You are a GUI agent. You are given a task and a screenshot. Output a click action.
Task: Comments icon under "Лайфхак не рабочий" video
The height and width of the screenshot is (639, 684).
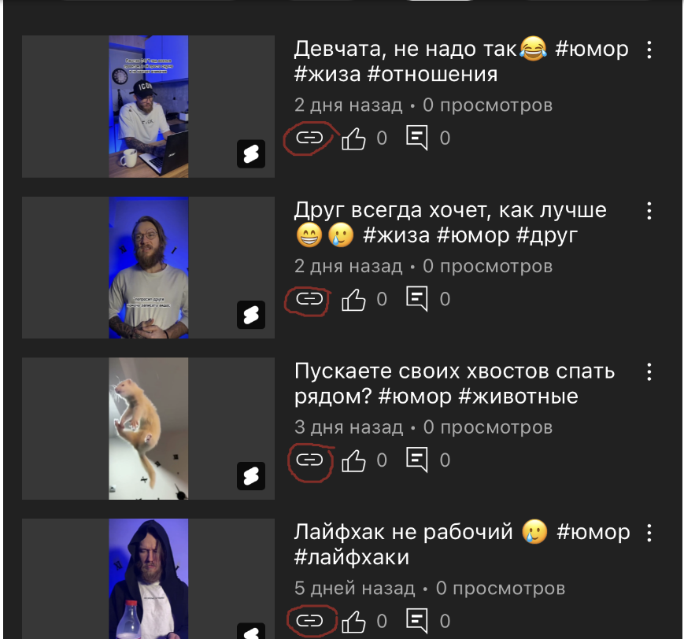point(417,621)
